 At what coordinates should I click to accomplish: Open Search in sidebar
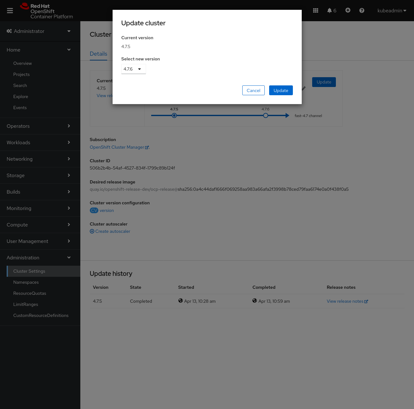coord(20,85)
